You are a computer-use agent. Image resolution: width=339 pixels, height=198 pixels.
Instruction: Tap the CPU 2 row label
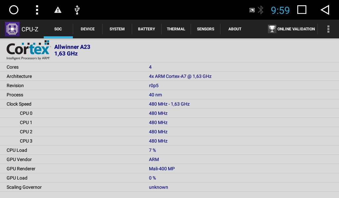pyautogui.click(x=26, y=132)
